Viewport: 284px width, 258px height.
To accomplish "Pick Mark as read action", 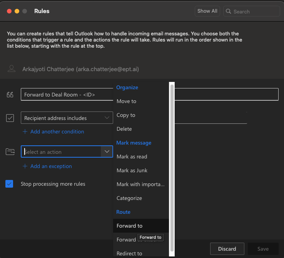I will click(x=132, y=156).
